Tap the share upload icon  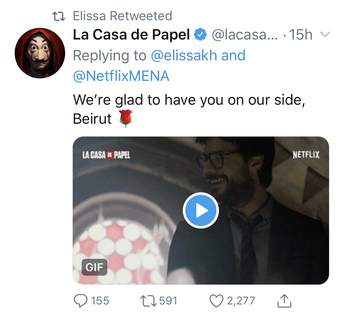click(x=284, y=300)
